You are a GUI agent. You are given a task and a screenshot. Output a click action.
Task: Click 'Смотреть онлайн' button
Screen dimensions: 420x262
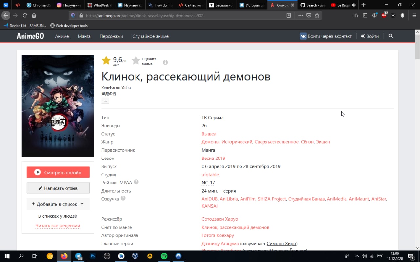coord(58,172)
